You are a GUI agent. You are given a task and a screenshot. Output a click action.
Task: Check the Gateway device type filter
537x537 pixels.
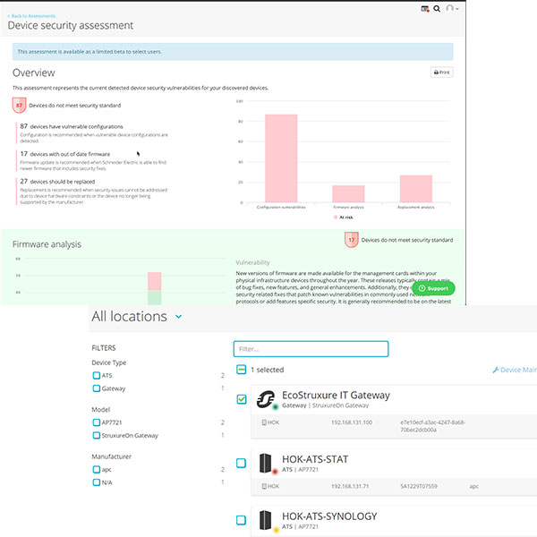(x=97, y=388)
